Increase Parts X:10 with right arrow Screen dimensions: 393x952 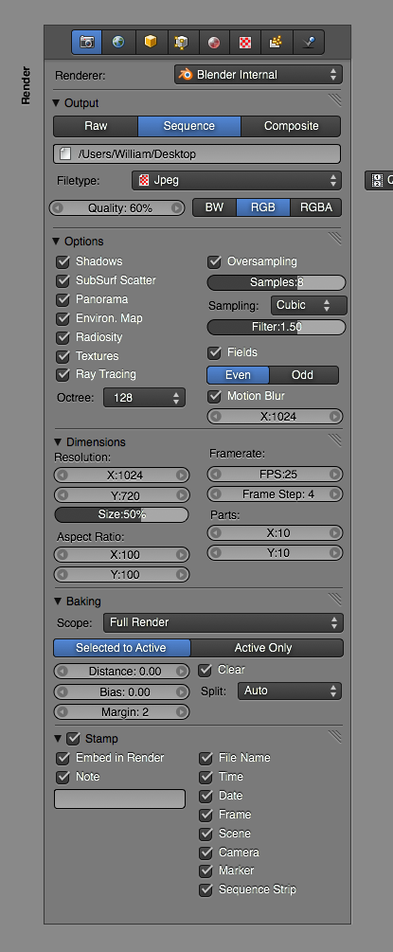[334, 533]
